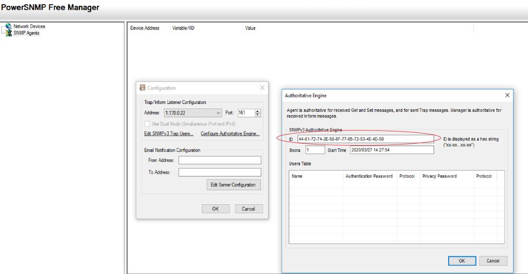The width and height of the screenshot is (528, 274).
Task: Close the Configuration dialog
Action: tap(262, 88)
